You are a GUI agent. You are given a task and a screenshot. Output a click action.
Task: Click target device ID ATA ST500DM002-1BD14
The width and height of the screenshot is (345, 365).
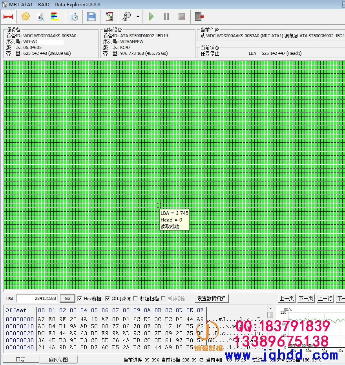[x=144, y=36]
